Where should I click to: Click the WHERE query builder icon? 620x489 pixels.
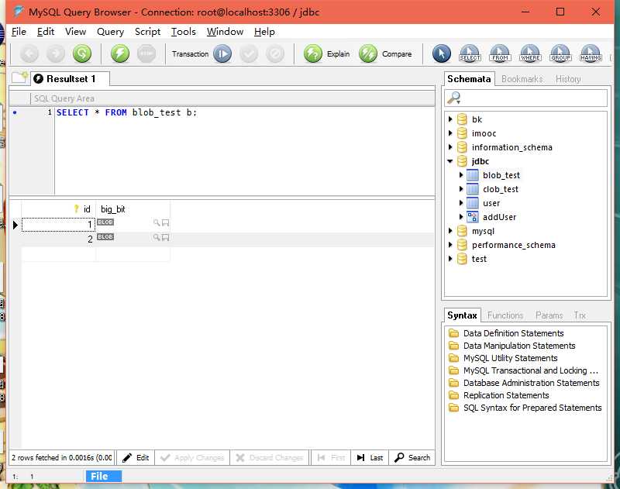(530, 53)
